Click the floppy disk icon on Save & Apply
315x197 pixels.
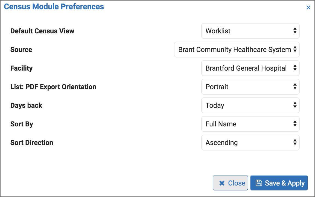coord(259,183)
